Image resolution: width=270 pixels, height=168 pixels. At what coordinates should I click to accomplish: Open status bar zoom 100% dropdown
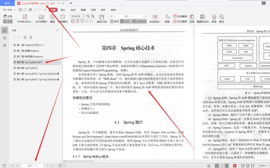pyautogui.click(x=263, y=166)
